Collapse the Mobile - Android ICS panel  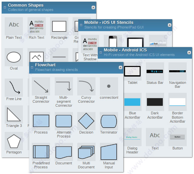point(101,53)
